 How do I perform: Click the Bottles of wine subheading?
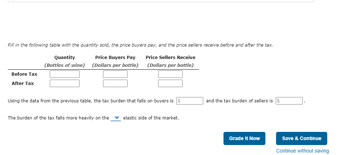tap(64, 65)
